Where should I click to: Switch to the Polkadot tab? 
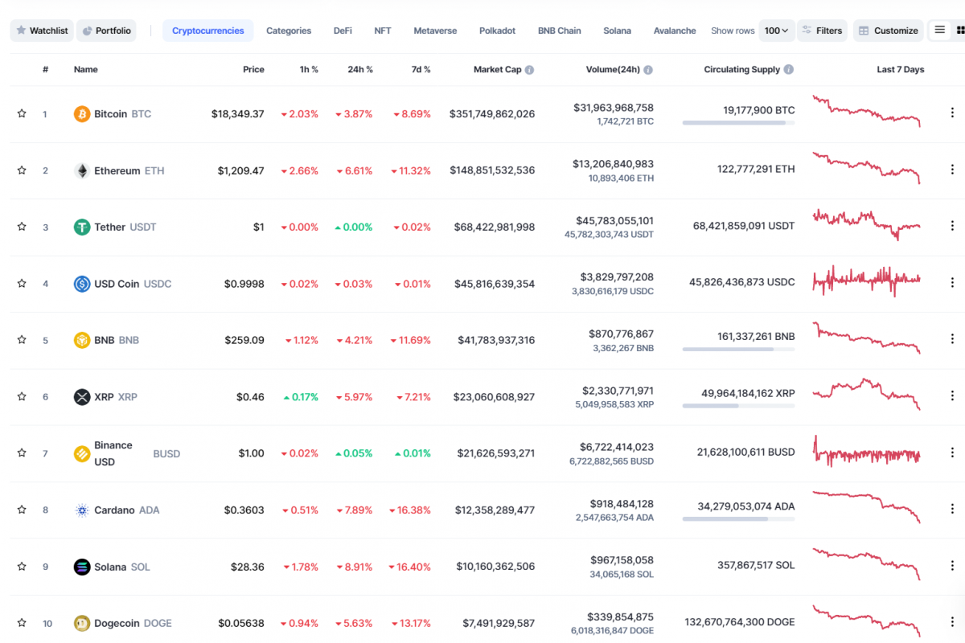(498, 31)
